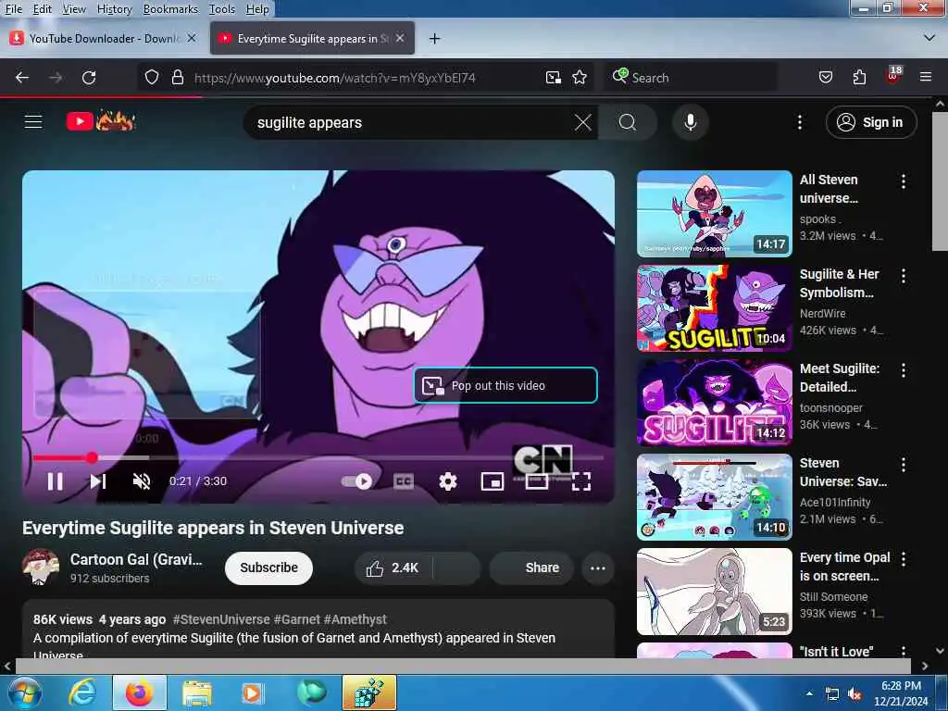Open Meet Sugilite: Detailed video thumbnail
This screenshot has height=711, width=948.
click(x=714, y=402)
